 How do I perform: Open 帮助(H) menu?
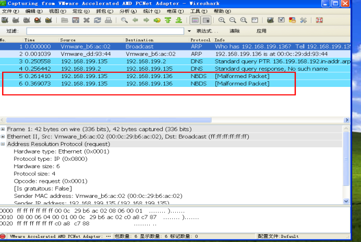pos(222,11)
